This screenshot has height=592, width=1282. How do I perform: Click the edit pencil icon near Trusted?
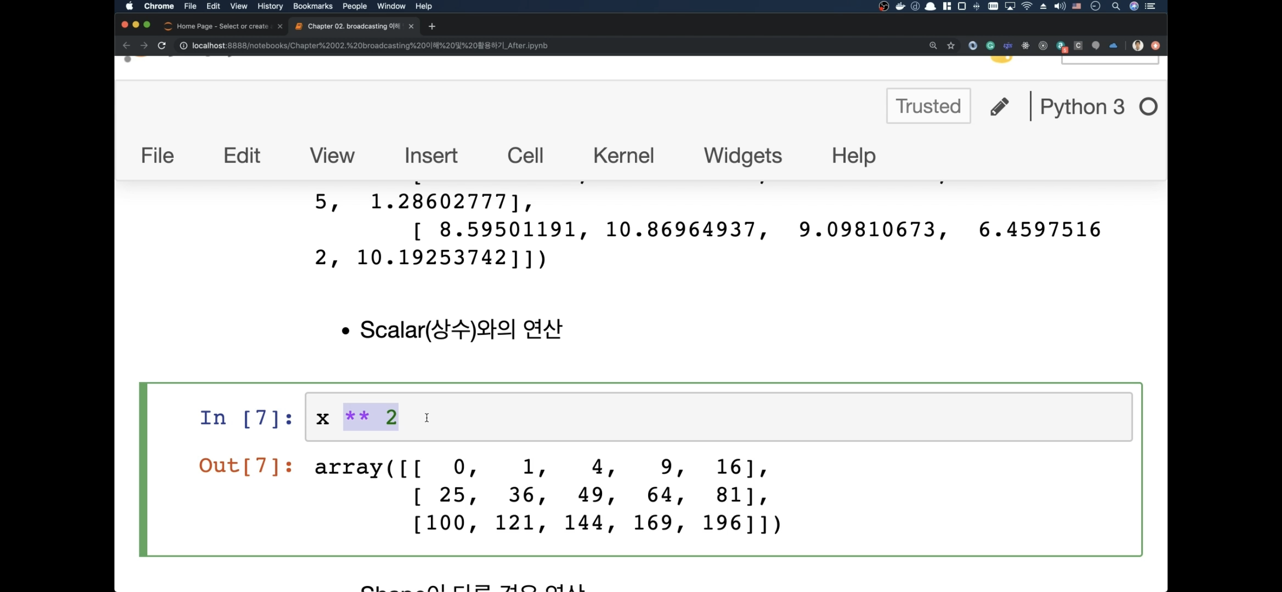tap(999, 107)
